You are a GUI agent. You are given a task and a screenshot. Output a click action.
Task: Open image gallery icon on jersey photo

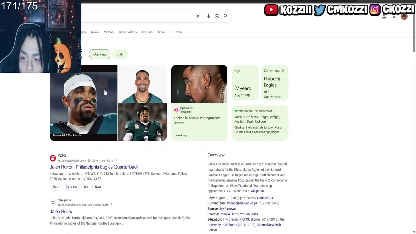pyautogui.click(x=159, y=133)
